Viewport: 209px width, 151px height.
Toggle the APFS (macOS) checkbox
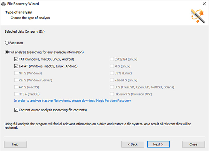(16, 87)
